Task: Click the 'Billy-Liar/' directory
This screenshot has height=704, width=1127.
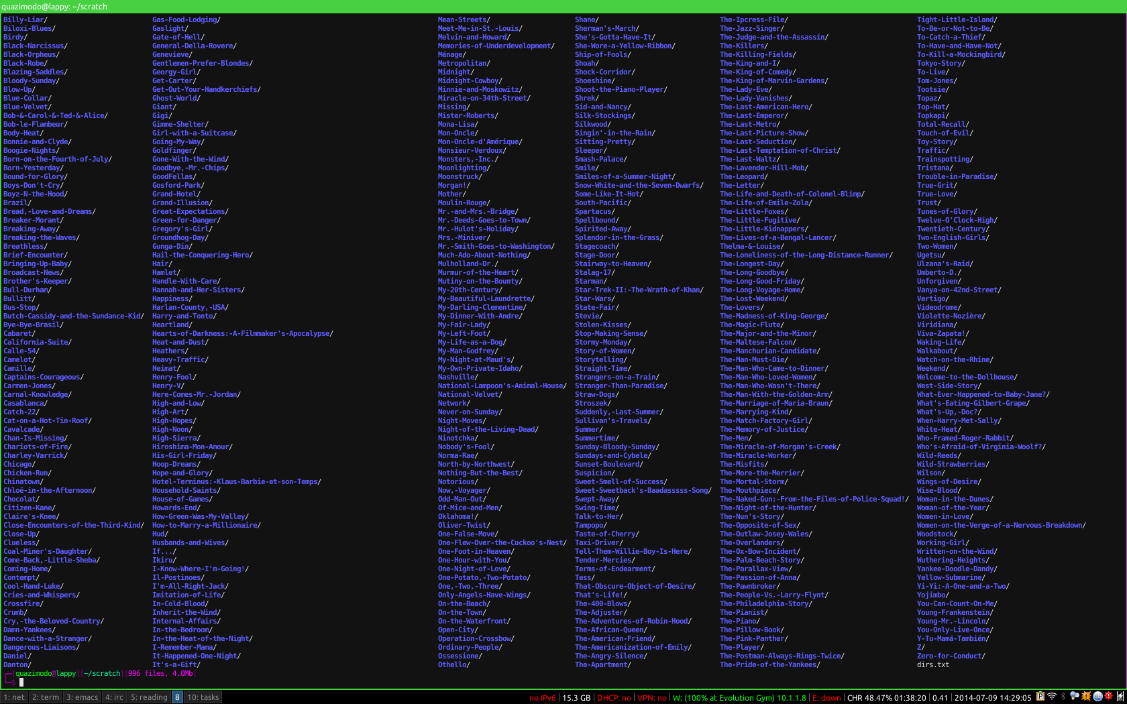Action: click(25, 20)
